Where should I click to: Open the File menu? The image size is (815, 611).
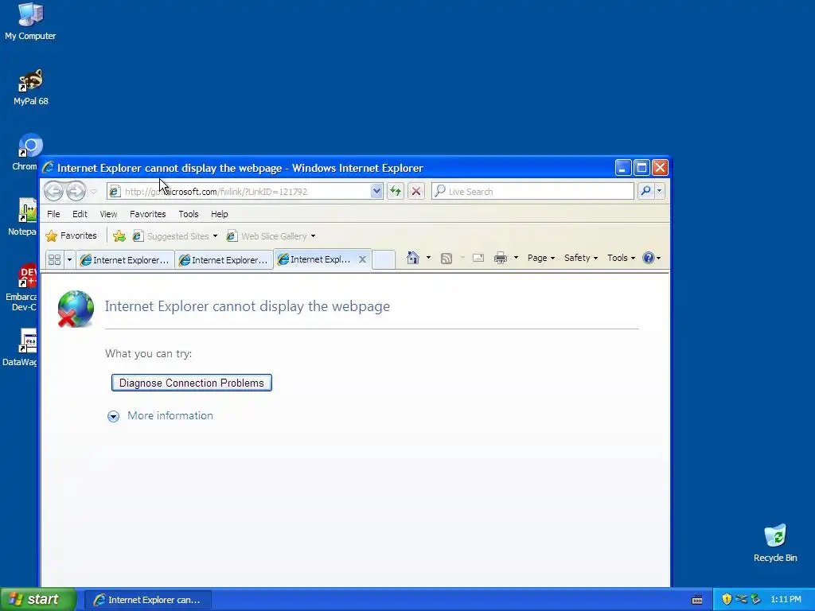[53, 214]
